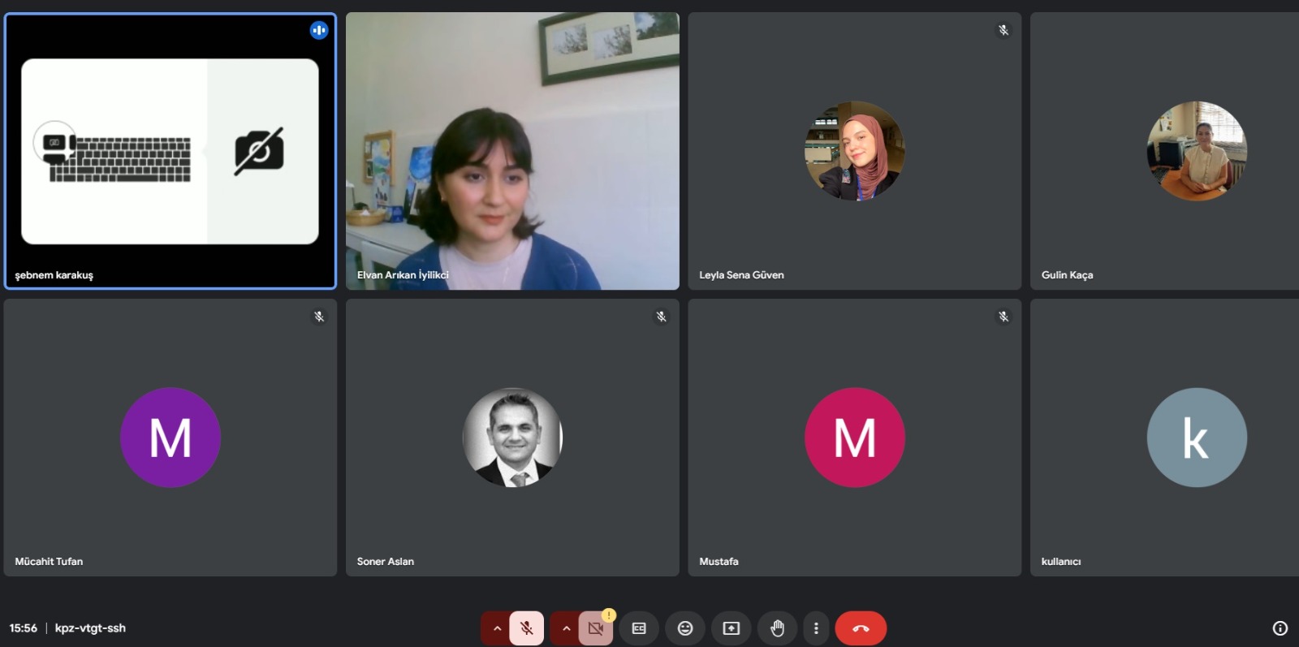Click the name label Soner Aslan
Viewport: 1299px width, 647px height.
pyautogui.click(x=386, y=562)
